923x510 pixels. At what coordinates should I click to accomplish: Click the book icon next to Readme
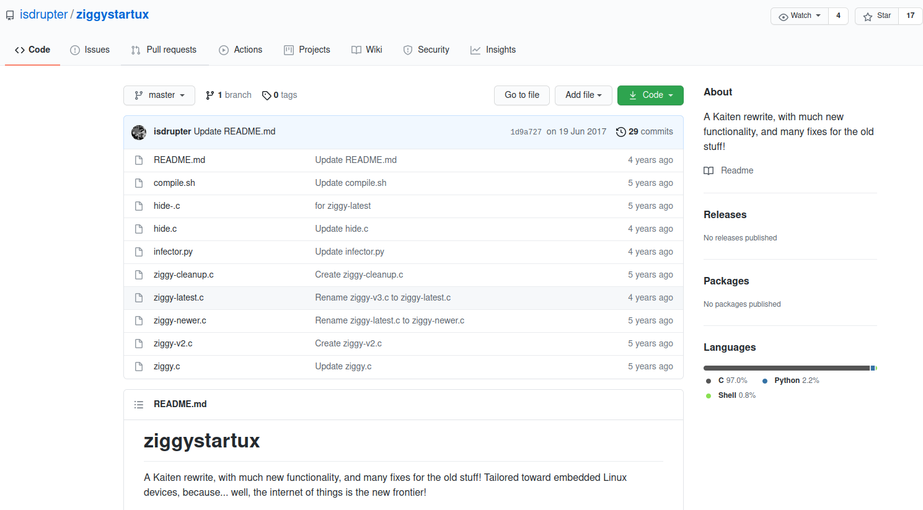point(709,171)
